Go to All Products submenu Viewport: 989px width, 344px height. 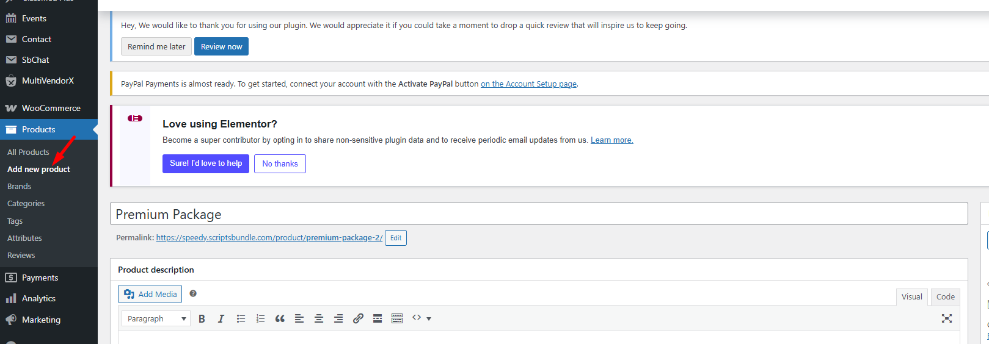[28, 152]
